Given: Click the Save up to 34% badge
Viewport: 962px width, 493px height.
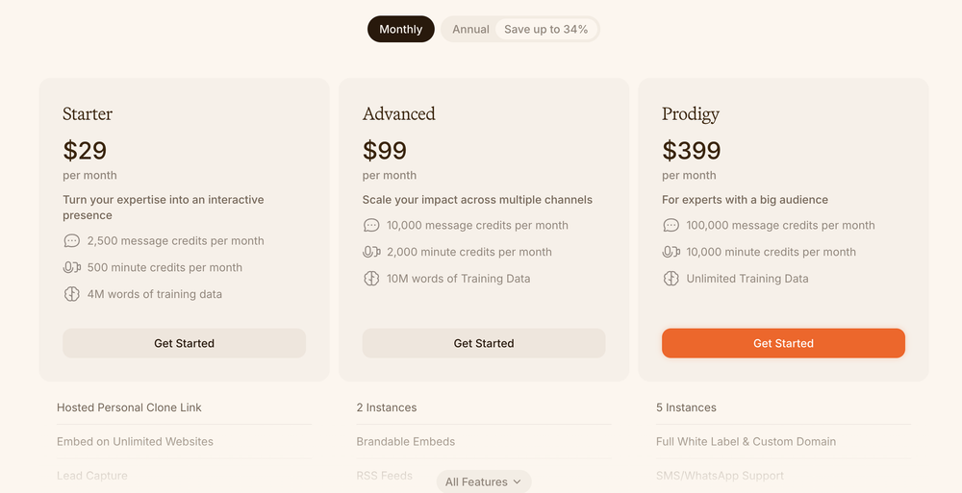Looking at the screenshot, I should [x=545, y=30].
